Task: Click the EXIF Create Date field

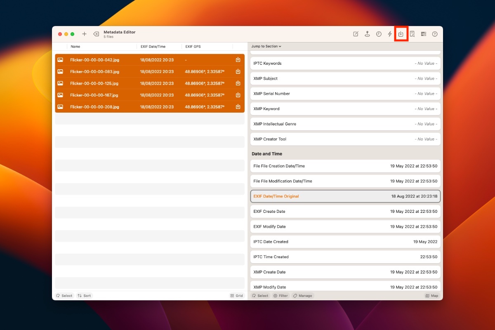Action: click(345, 211)
